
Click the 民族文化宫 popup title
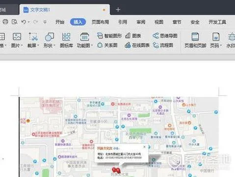pyautogui.click(x=104, y=148)
